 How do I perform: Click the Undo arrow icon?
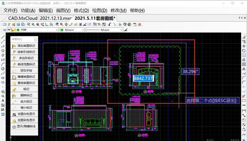coord(110,24)
